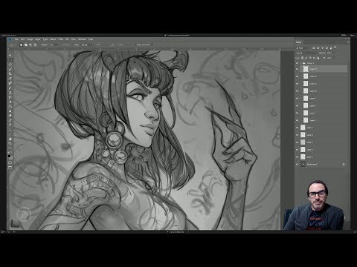
Task: Open the marquee Style dropdown
Action: pos(87,44)
